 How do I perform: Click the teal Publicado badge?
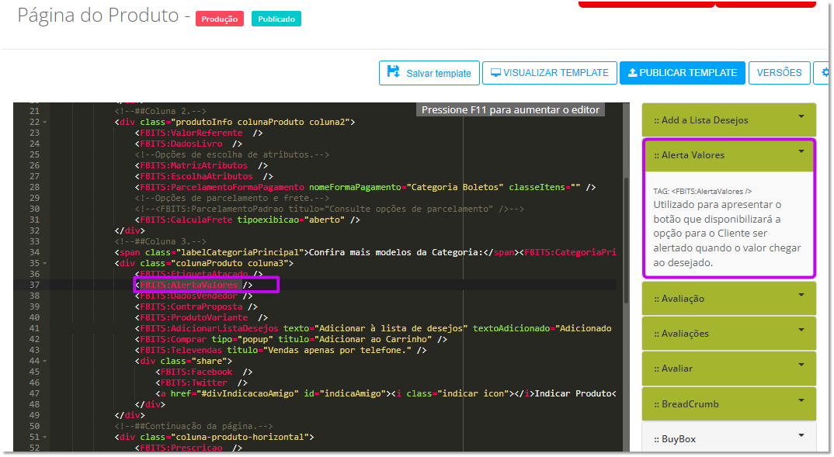(x=276, y=19)
